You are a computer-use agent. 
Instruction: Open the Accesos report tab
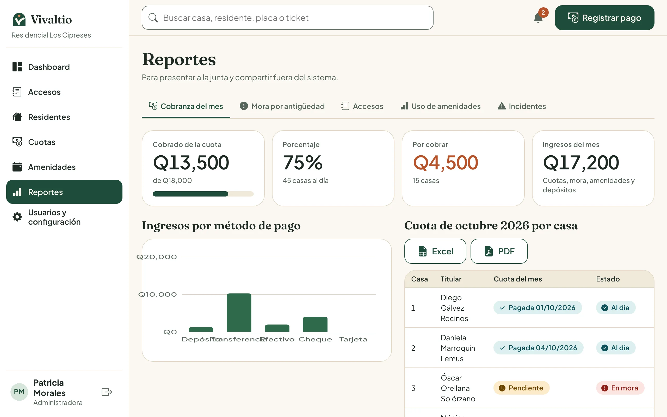[362, 106]
